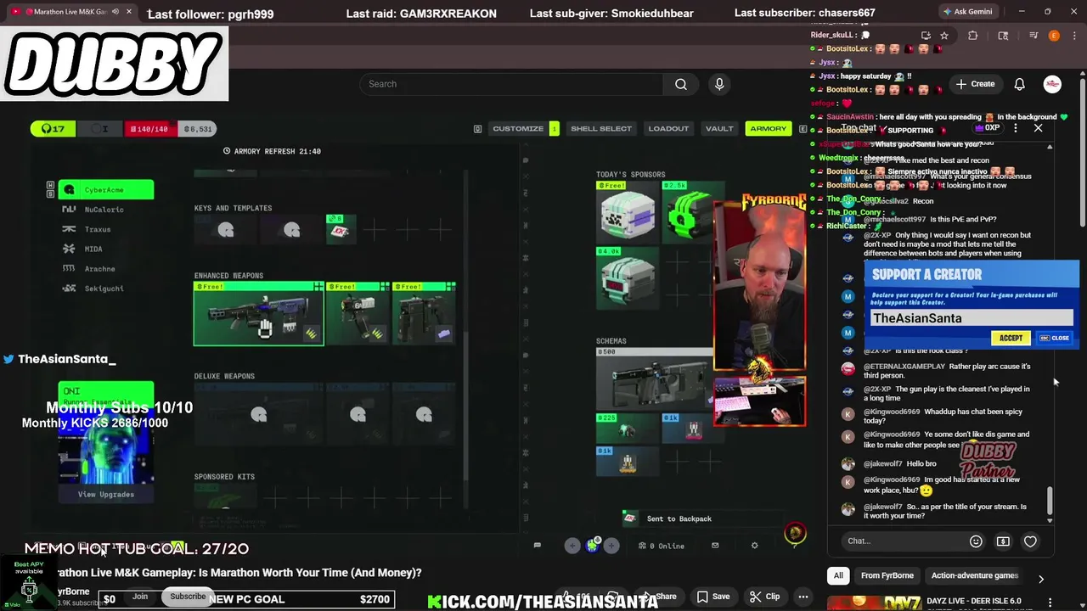Click View Upgrades under ONI
The image size is (1087, 611).
tap(106, 494)
